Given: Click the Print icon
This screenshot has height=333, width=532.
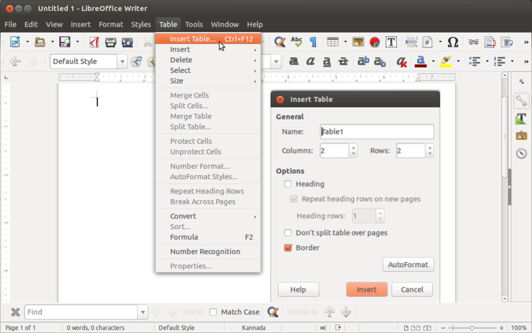Looking at the screenshot, I should click(110, 42).
